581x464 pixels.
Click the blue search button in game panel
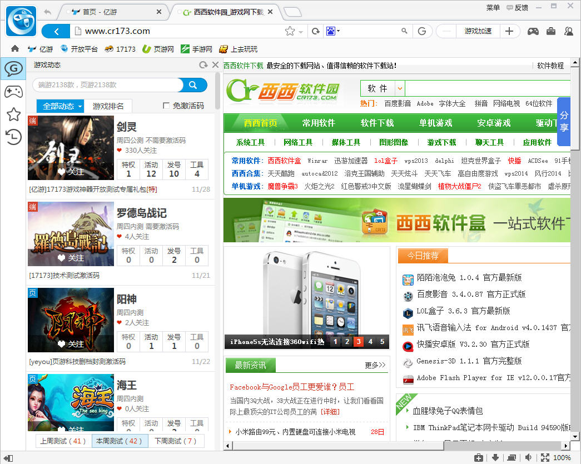coord(193,85)
